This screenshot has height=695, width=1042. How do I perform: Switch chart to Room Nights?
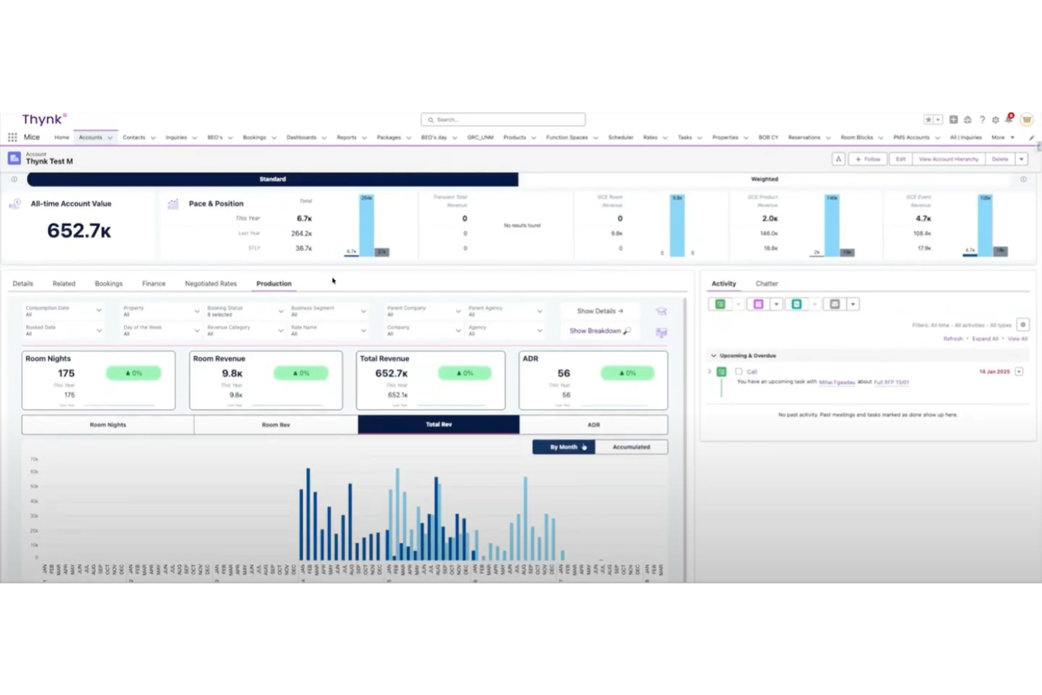pos(108,425)
